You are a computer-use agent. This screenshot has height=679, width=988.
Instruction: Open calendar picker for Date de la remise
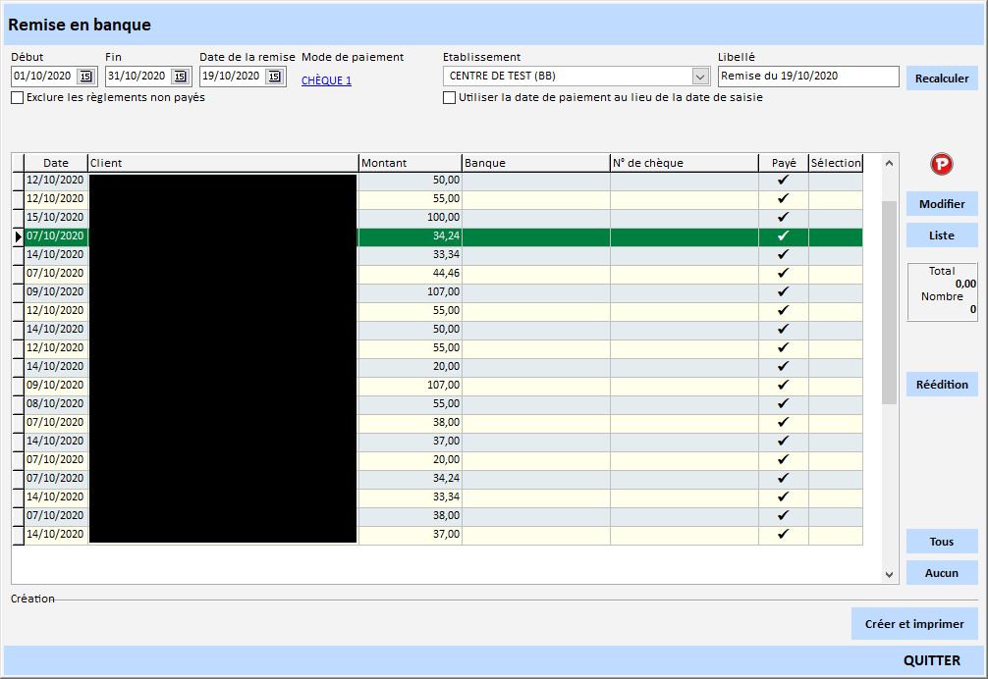(x=274, y=77)
